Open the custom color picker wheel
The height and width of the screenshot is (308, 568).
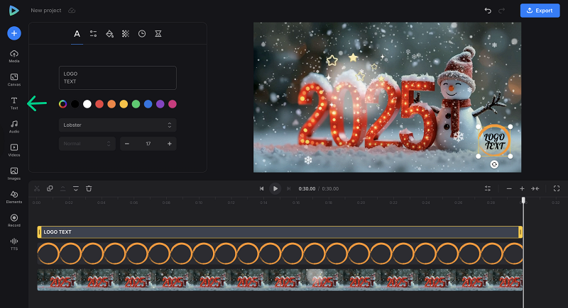62,104
